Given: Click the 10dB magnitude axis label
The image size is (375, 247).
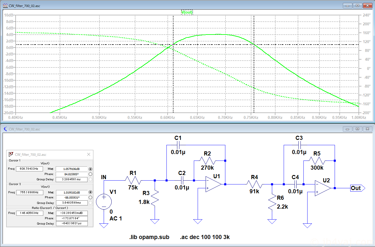Looking at the screenshot, I should click(9, 15).
